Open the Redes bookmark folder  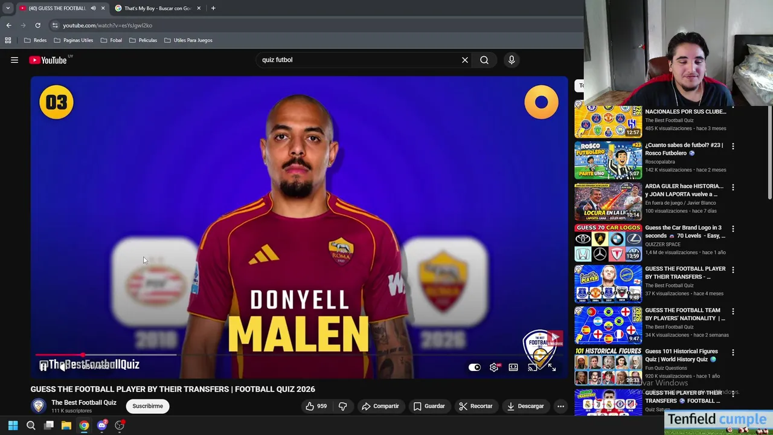[35, 40]
